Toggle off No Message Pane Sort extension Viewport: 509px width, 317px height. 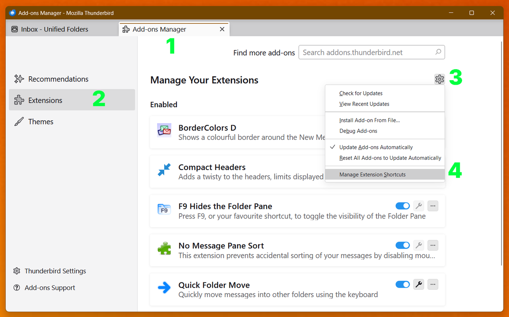(403, 245)
